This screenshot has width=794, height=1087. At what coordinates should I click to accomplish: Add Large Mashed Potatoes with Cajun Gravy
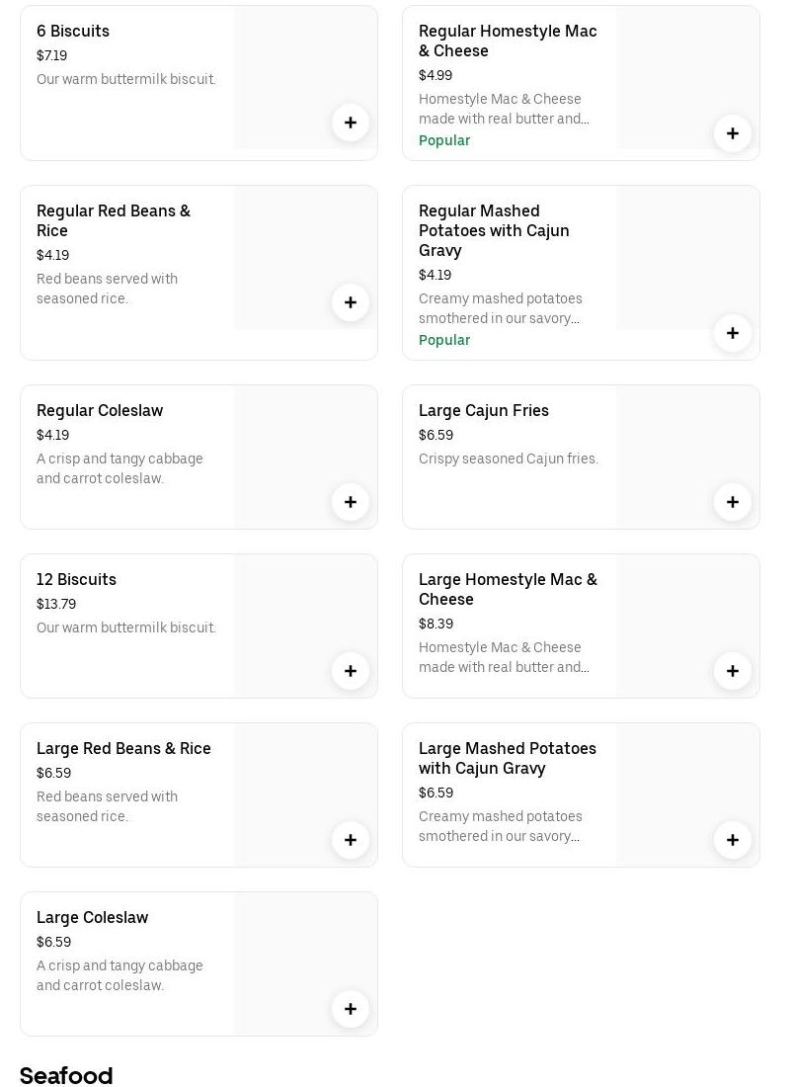[x=733, y=840]
